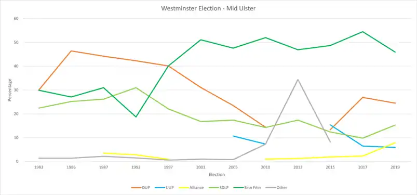
Task: Select the 2013 x-axis label
Action: click(298, 167)
